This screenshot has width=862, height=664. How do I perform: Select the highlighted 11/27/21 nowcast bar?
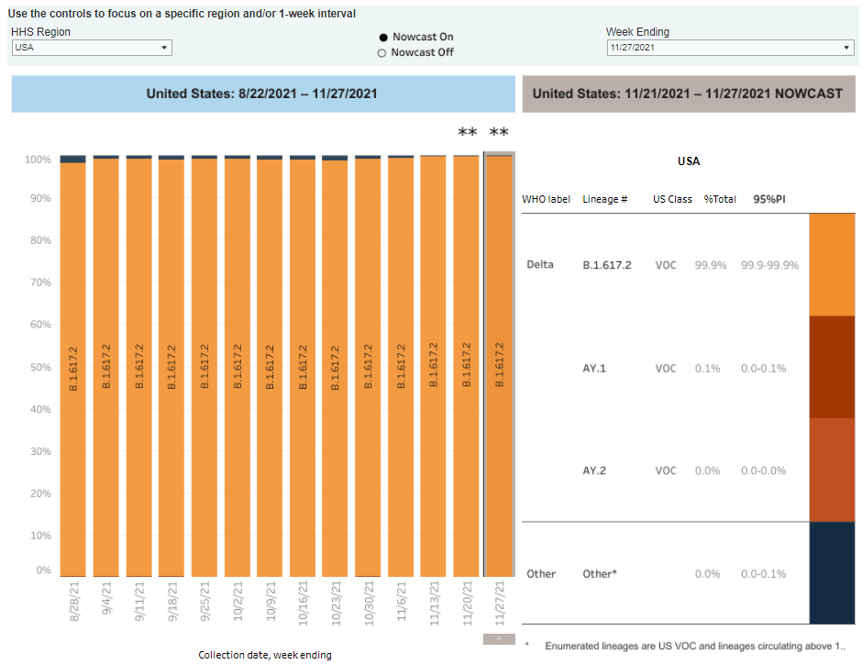(x=500, y=367)
